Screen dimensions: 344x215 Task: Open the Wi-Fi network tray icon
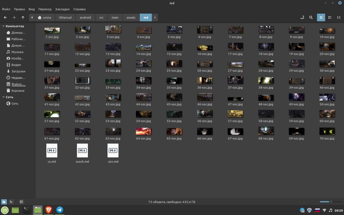[x=324, y=210]
